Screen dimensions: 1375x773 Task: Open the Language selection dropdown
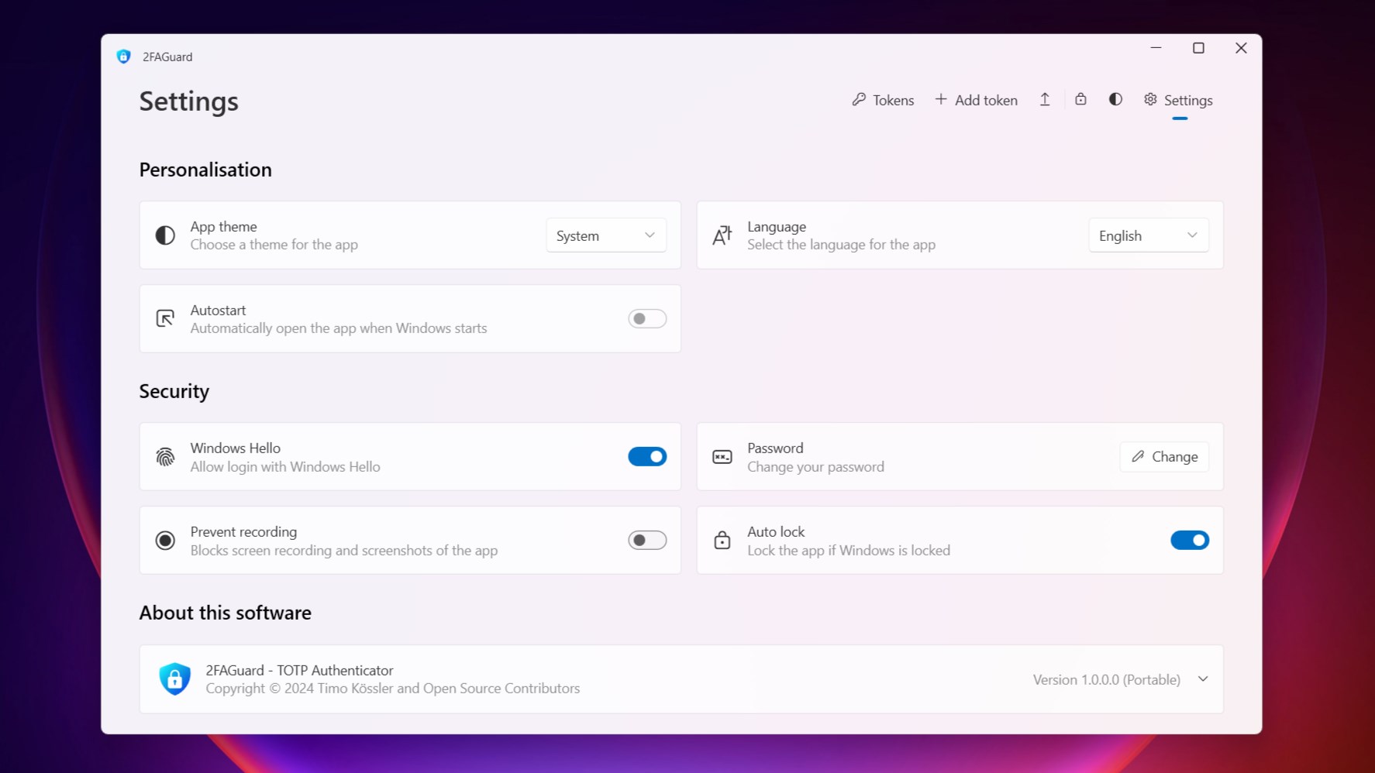click(x=1148, y=235)
